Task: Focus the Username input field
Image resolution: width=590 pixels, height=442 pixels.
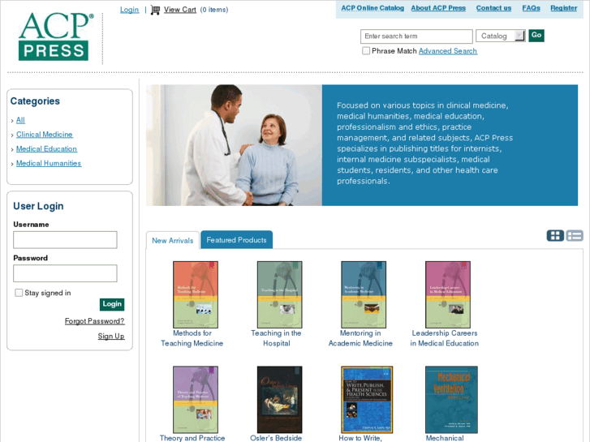Action: (65, 239)
